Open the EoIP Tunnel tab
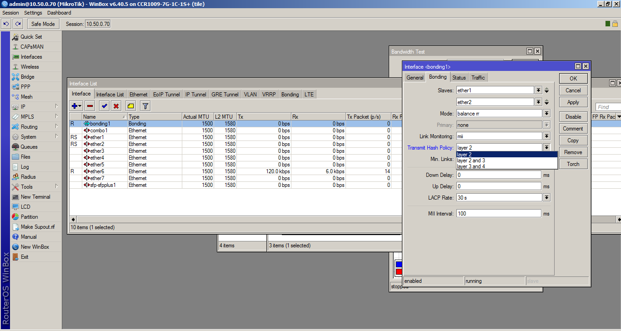 (166, 95)
